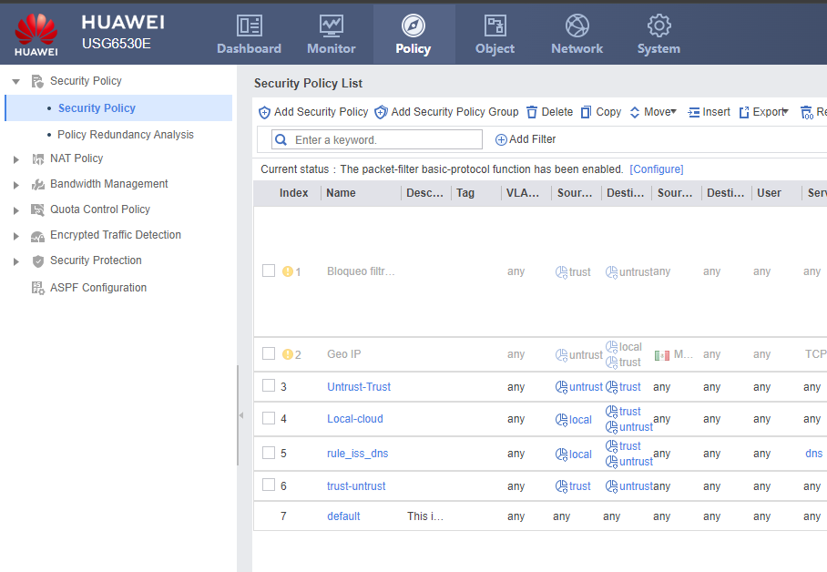Open the Move dropdown arrow

[673, 111]
